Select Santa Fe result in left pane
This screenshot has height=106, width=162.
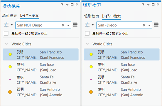pos(41,80)
